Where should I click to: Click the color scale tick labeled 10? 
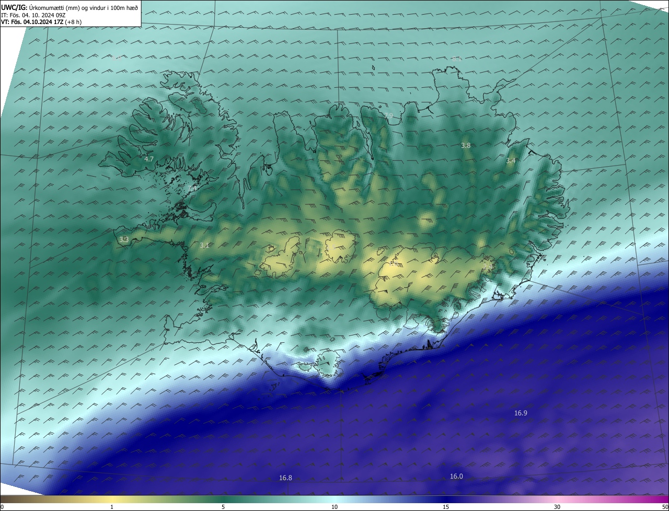pos(334,507)
